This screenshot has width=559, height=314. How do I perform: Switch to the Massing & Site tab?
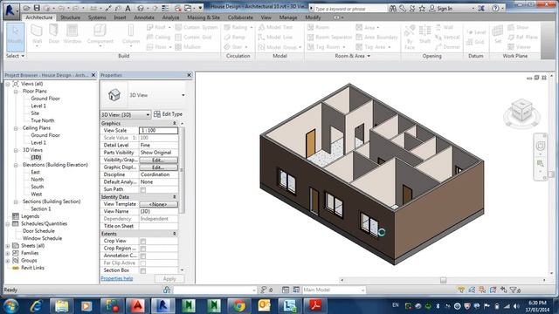pos(204,17)
